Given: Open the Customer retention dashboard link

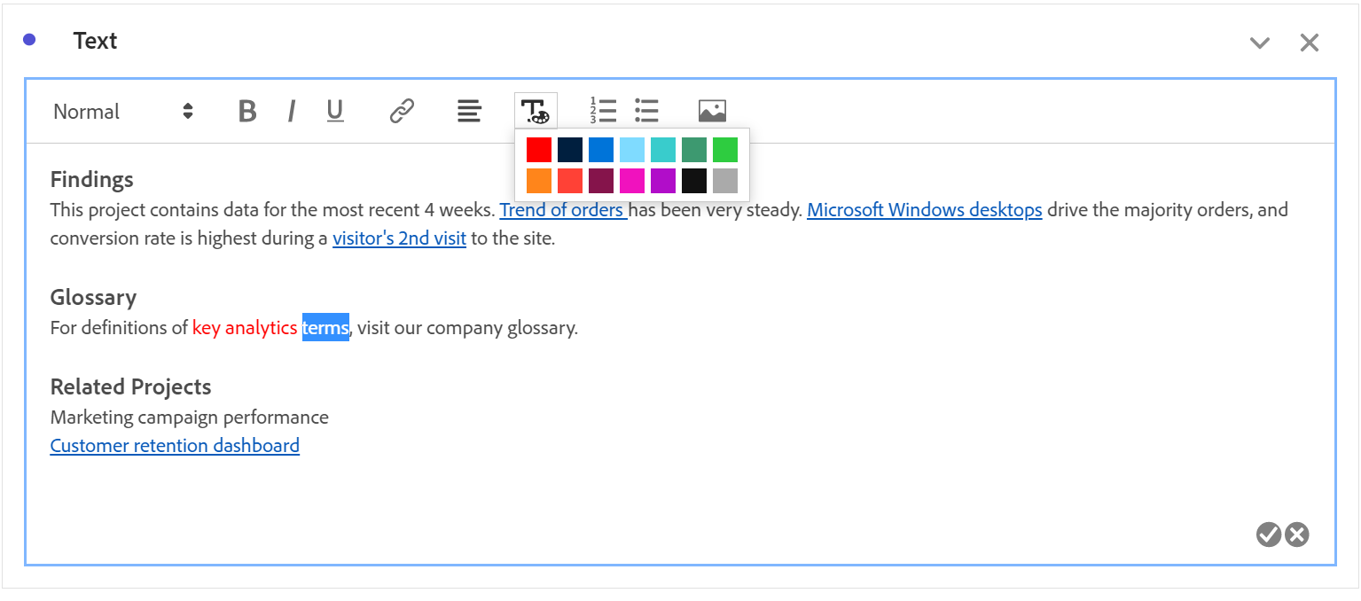Looking at the screenshot, I should point(175,445).
